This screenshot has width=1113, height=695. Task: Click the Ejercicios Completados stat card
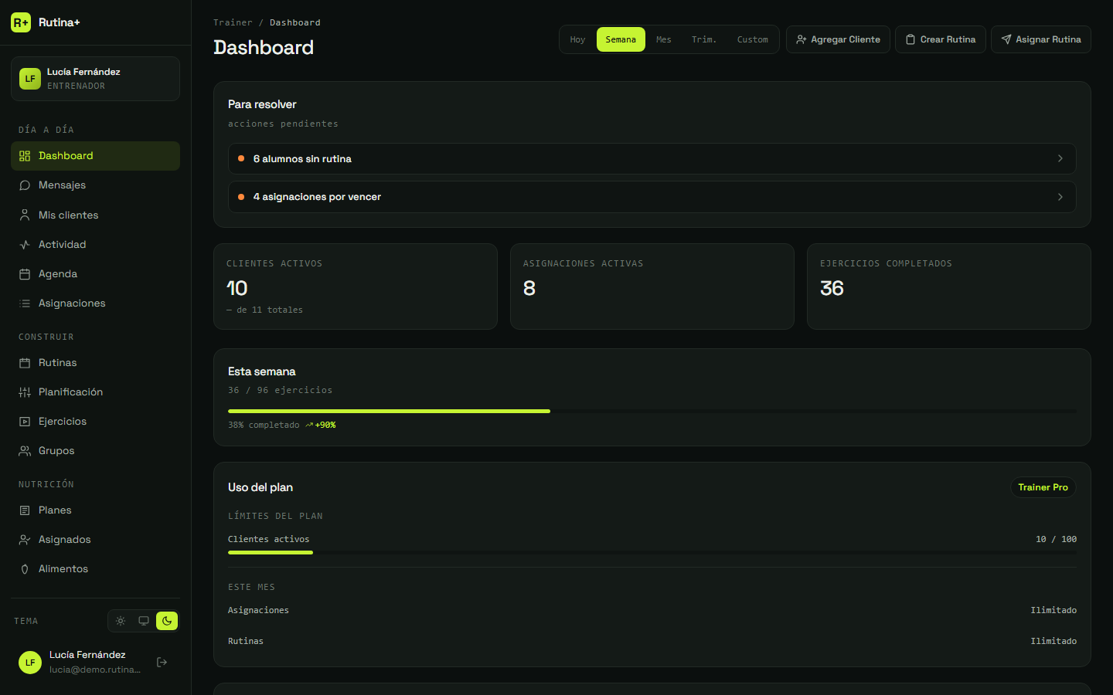pyautogui.click(x=949, y=286)
